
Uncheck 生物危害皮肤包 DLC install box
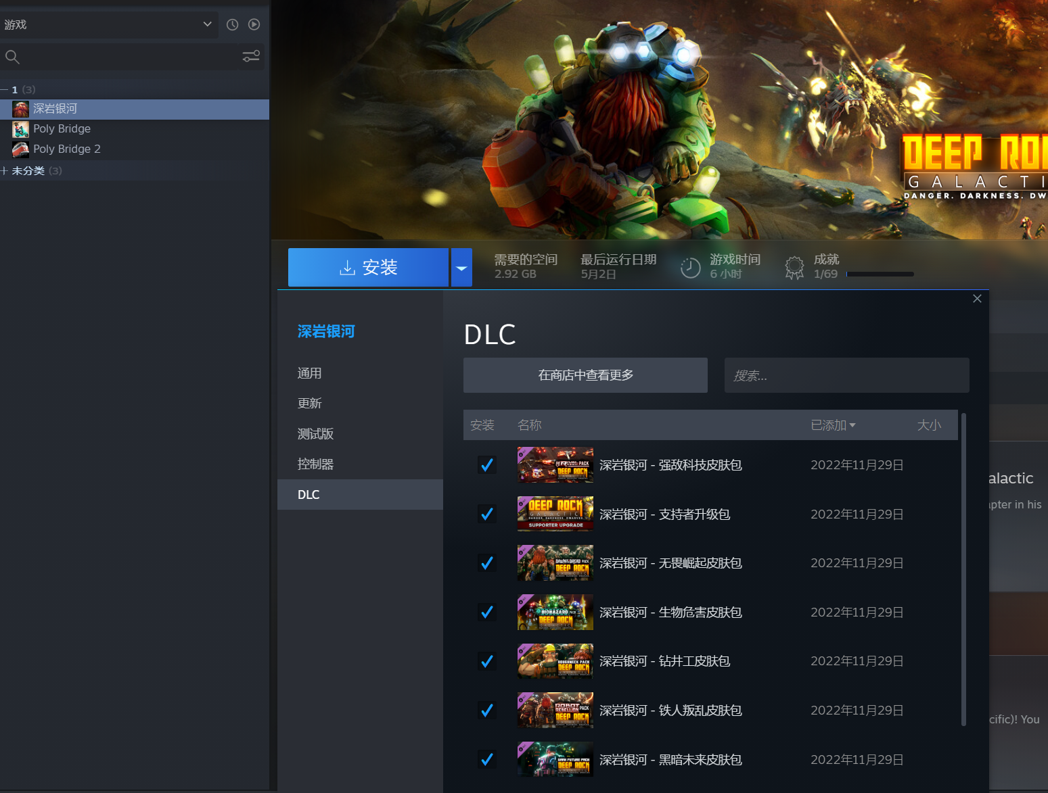point(486,612)
